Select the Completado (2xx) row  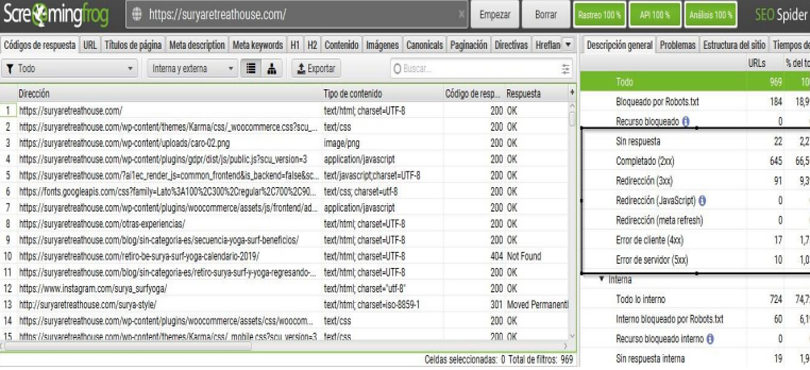(695, 161)
